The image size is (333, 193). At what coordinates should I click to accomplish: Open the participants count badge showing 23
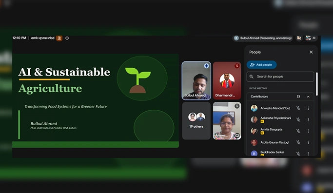tap(311, 38)
